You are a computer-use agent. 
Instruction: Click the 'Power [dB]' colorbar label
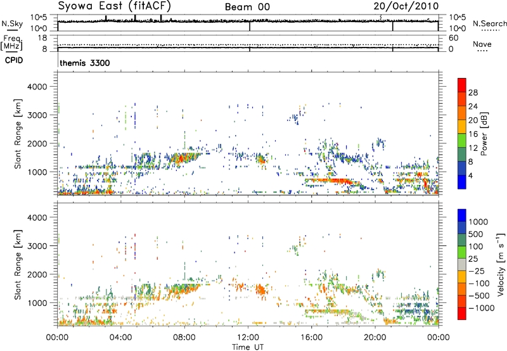click(484, 134)
